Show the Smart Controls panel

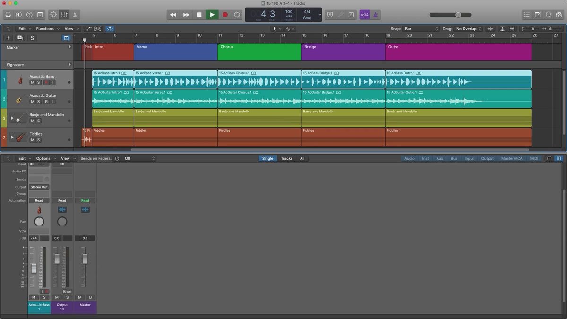53,15
